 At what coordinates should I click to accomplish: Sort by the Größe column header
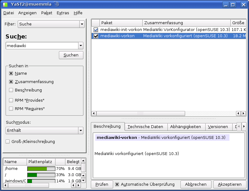(x=238, y=23)
